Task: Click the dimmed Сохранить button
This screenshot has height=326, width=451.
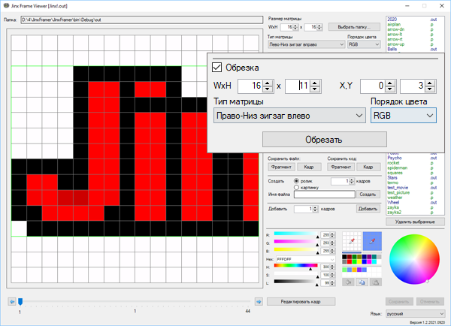Action: click(399, 301)
